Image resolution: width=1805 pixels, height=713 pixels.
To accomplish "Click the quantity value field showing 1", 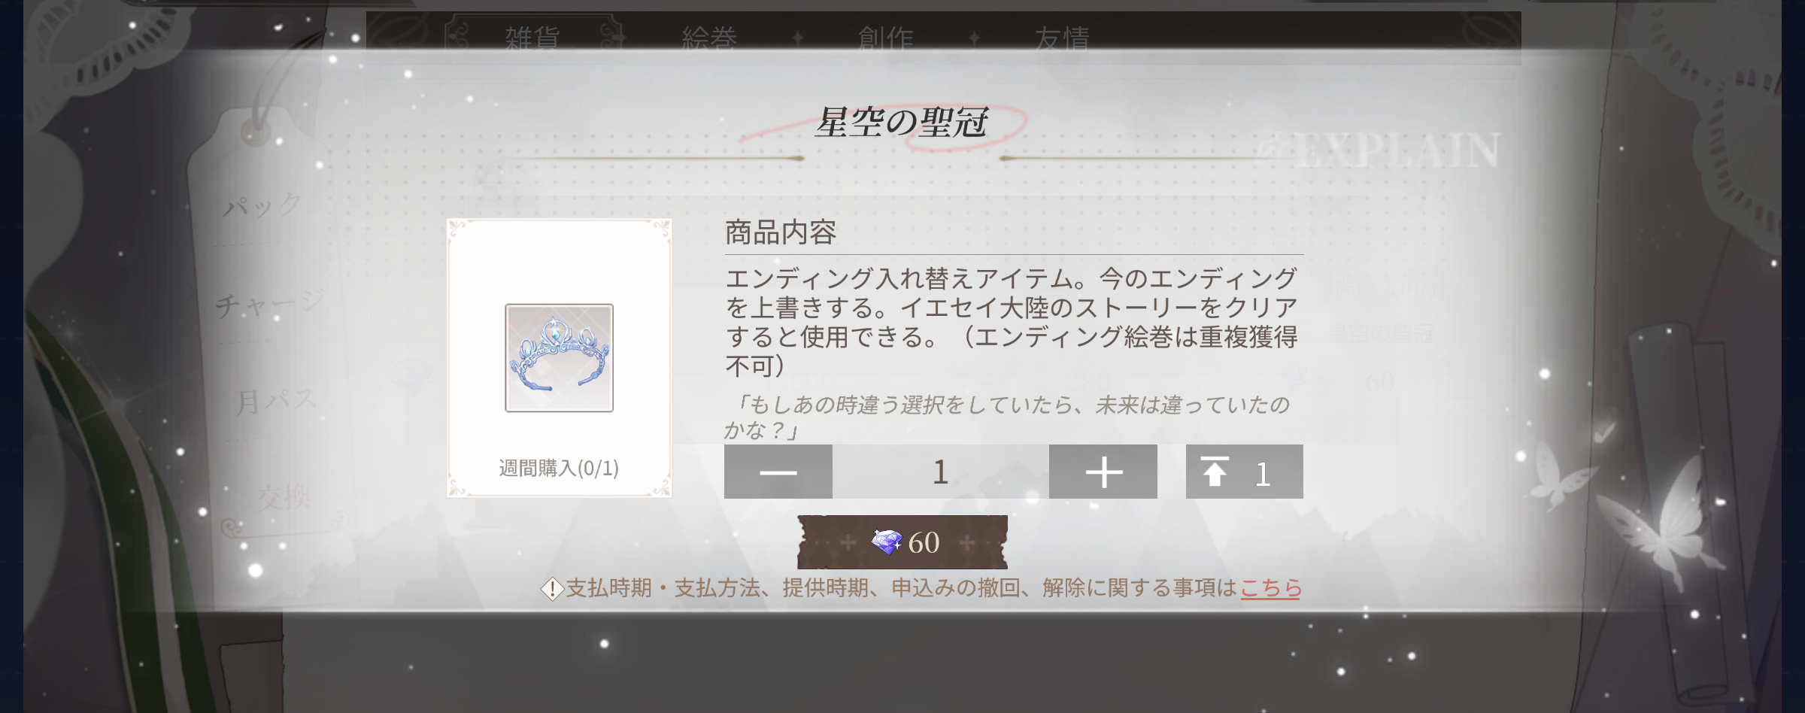I will pos(941,472).
